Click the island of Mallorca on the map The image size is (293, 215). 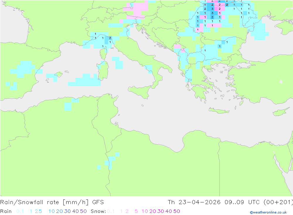point(58,75)
